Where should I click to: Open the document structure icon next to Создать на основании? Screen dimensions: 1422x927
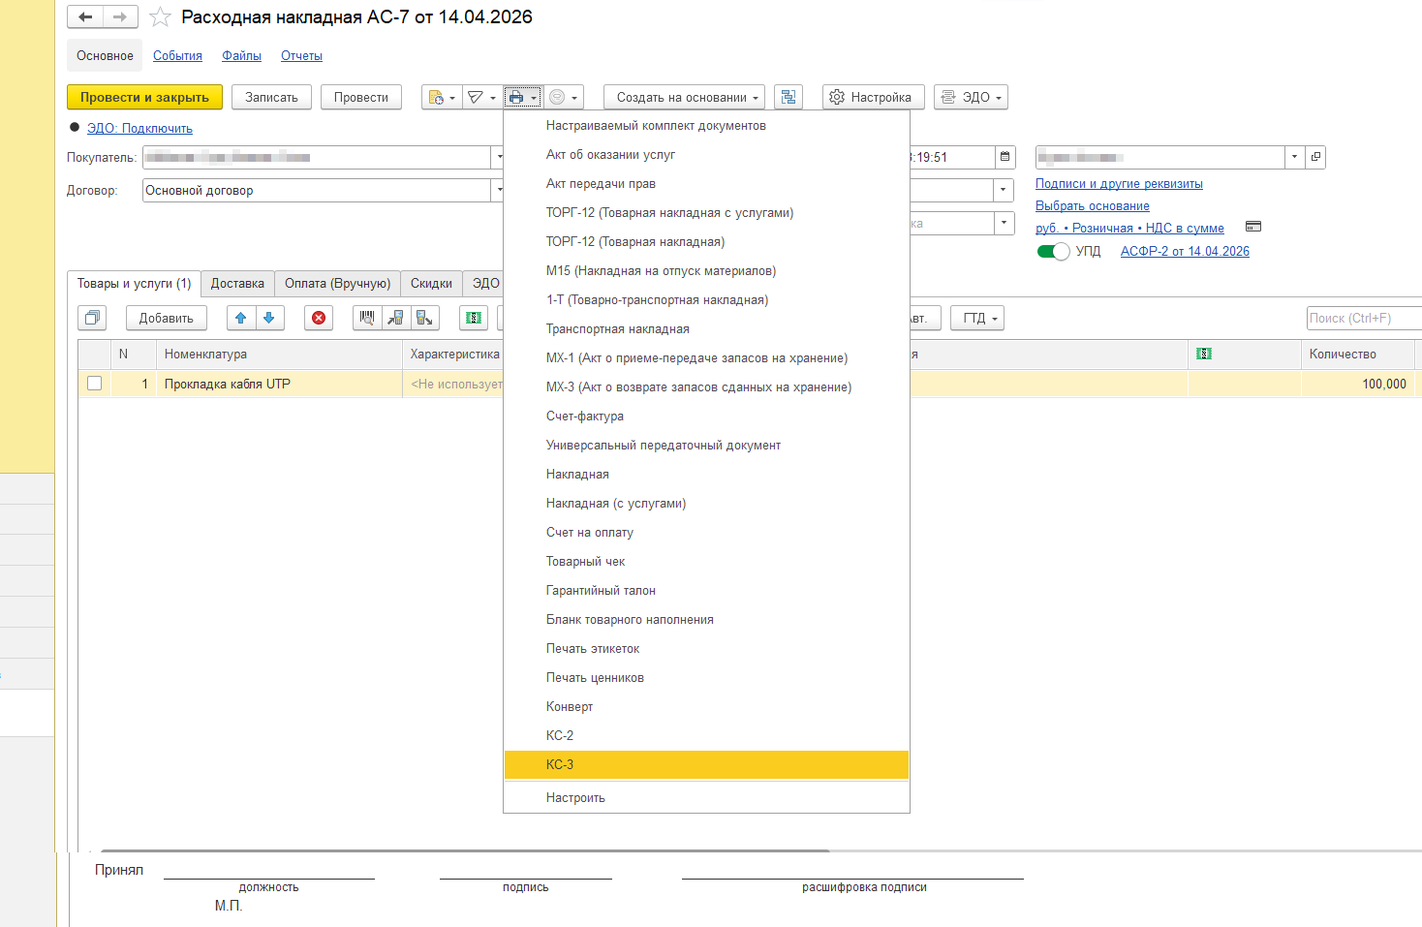(788, 97)
